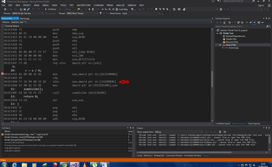Click Solution Explorer Properties wrench icon
The width and height of the screenshot is (272, 167).
coord(251,23)
